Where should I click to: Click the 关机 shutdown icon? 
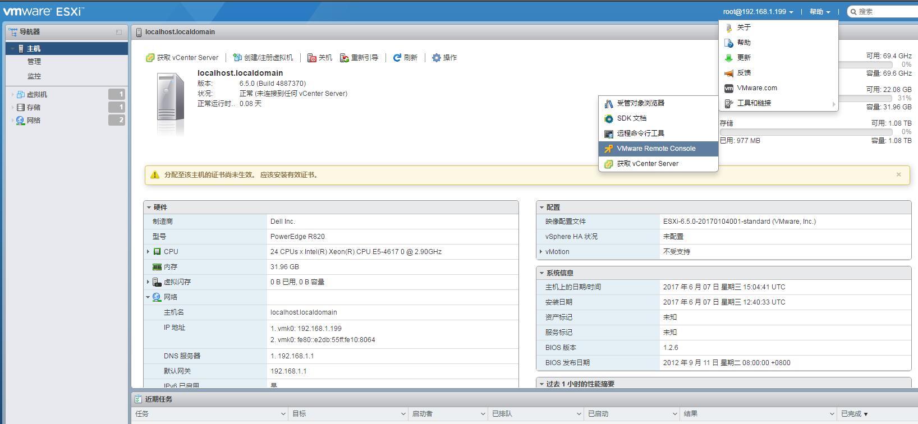tap(312, 58)
